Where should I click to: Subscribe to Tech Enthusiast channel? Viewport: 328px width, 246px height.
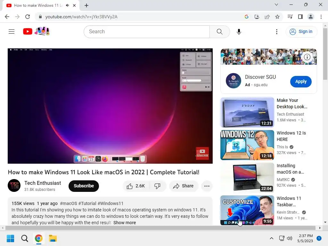coord(84,186)
